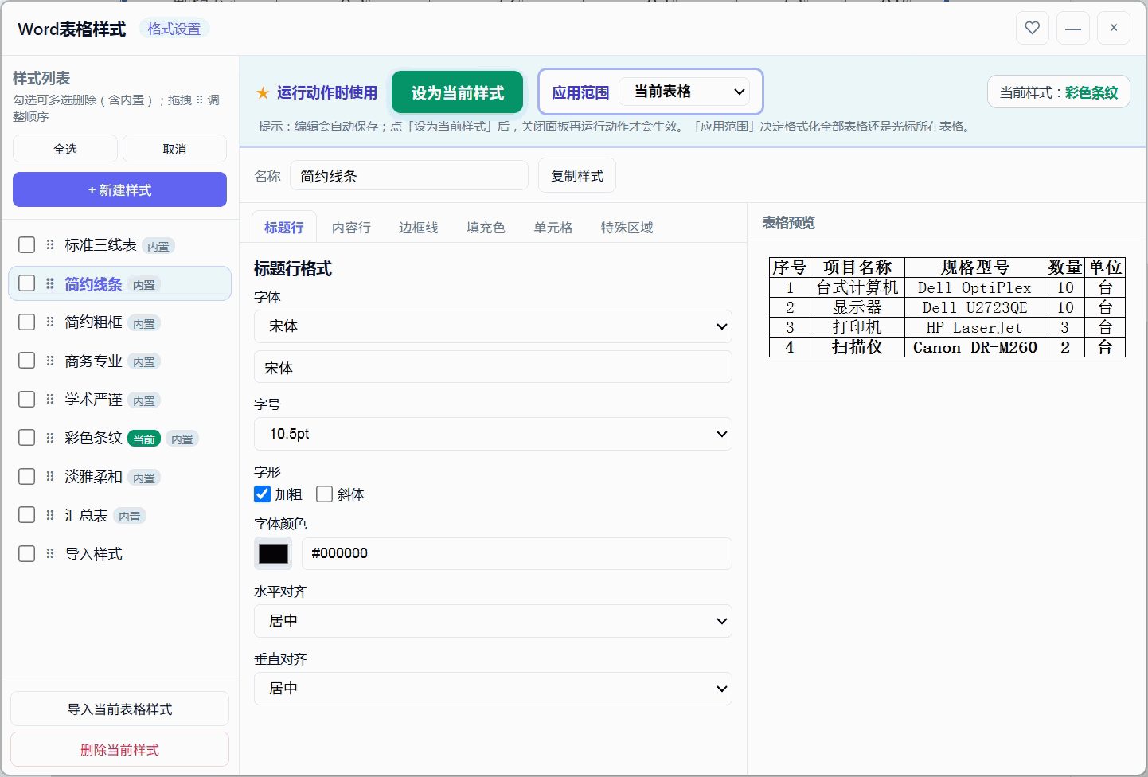Click the #000000 color hex field
This screenshot has height=777, width=1148.
pyautogui.click(x=515, y=553)
